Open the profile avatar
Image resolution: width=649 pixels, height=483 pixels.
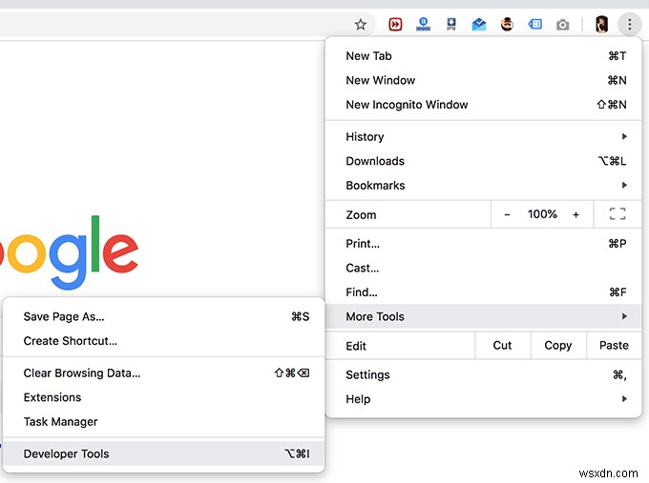601,25
